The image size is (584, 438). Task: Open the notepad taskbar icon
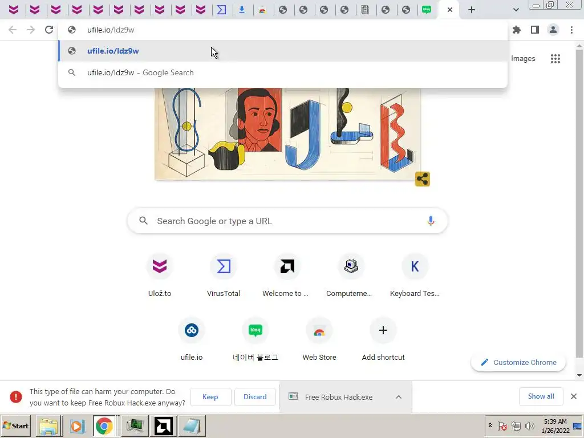point(192,425)
